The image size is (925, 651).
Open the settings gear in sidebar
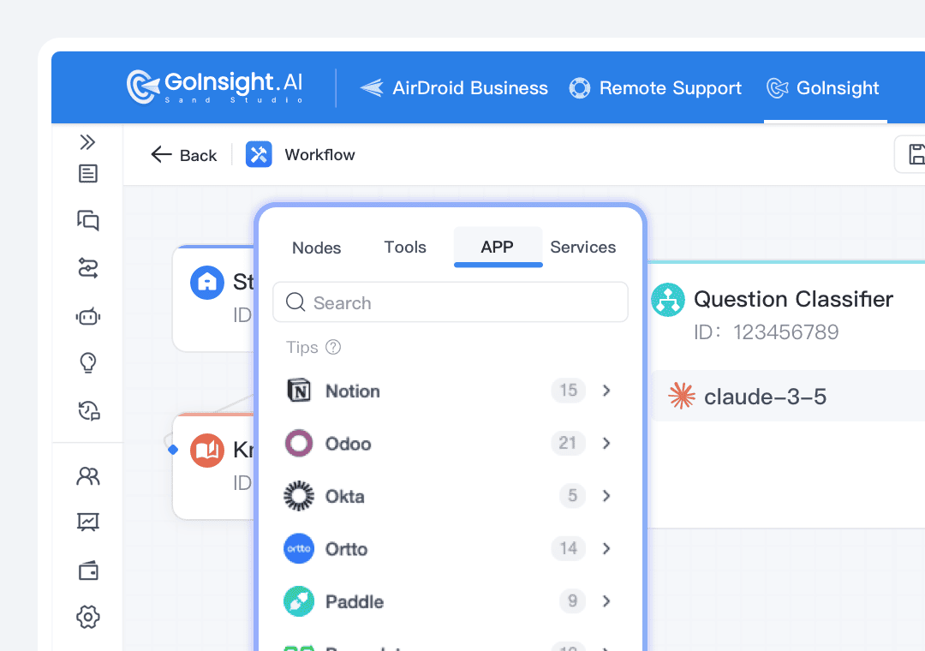click(87, 616)
